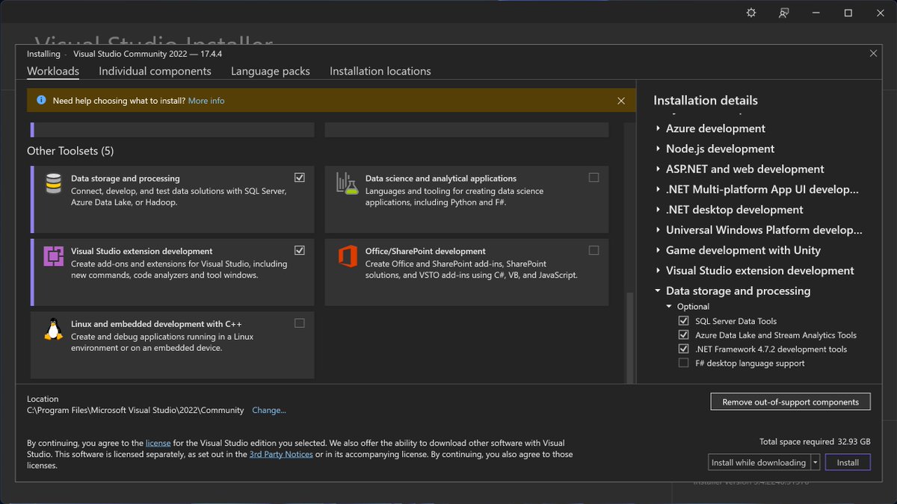Click the blue info icon in the help banner

coord(41,100)
